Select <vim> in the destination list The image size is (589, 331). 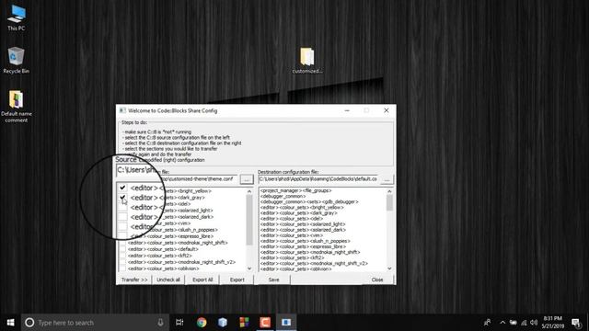292,235
